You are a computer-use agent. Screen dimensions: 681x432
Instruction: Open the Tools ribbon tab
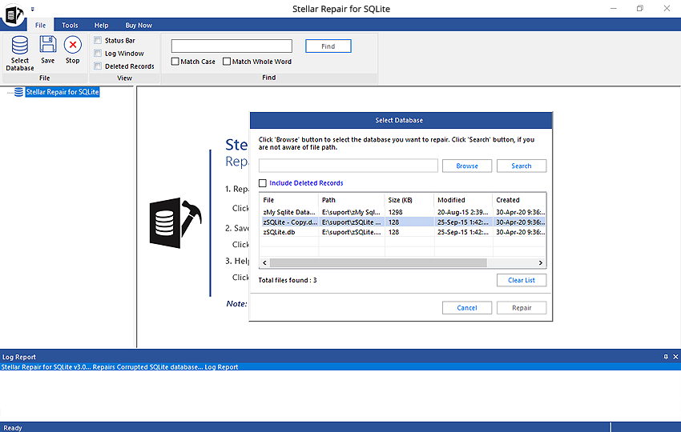pyautogui.click(x=70, y=25)
